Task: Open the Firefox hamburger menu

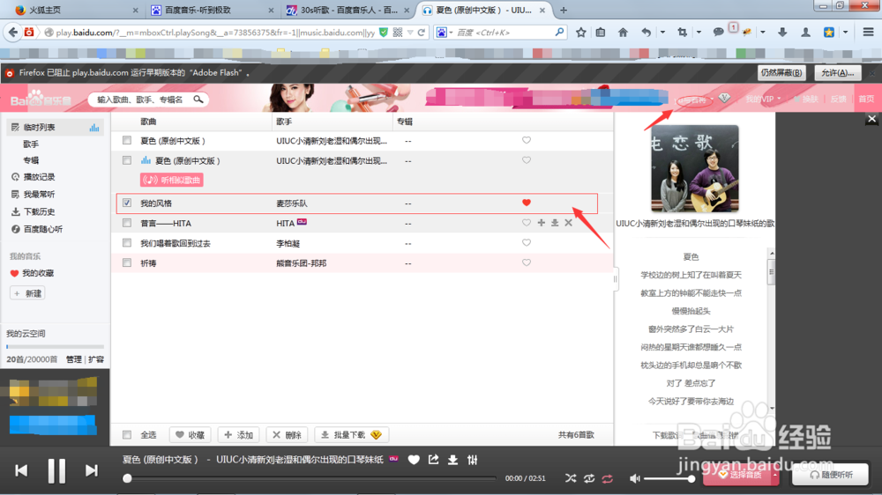Action: (868, 33)
